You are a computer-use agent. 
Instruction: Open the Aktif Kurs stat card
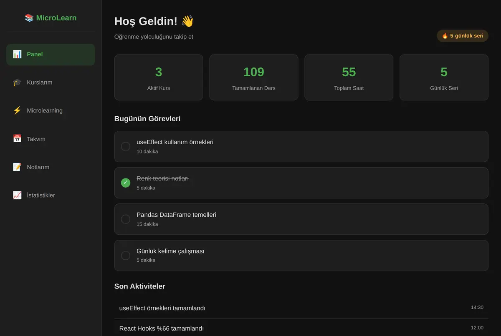(x=159, y=78)
